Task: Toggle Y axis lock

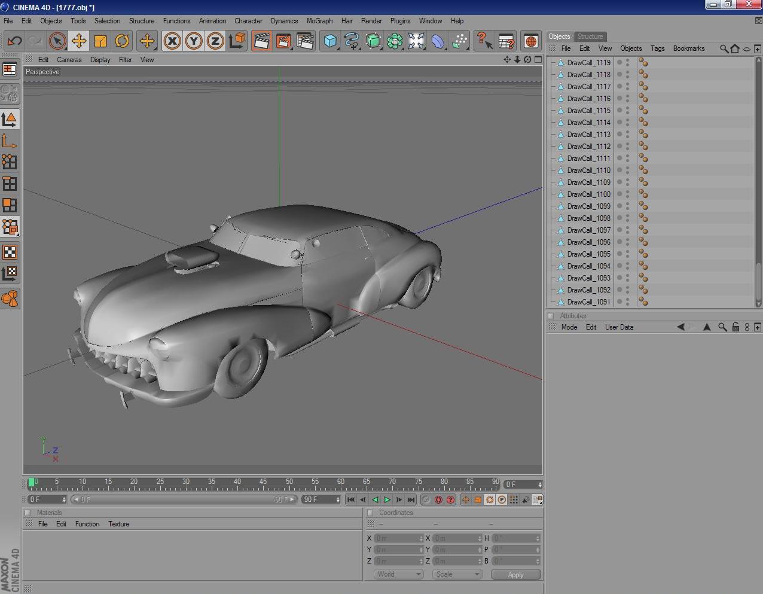Action: pyautogui.click(x=194, y=41)
